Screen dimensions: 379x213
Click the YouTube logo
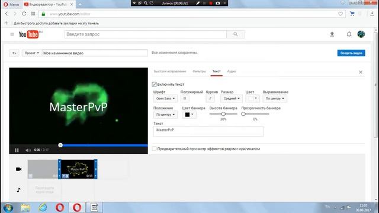pyautogui.click(x=28, y=34)
